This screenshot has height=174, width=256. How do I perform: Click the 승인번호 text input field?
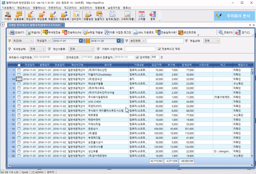[x=165, y=41]
